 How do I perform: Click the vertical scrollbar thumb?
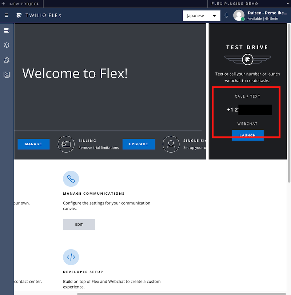coord(289,103)
